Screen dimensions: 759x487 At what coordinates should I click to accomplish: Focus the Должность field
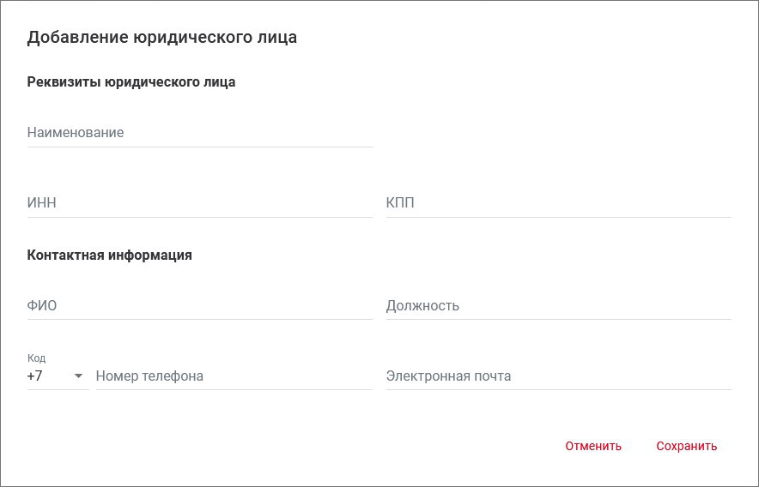pos(558,306)
